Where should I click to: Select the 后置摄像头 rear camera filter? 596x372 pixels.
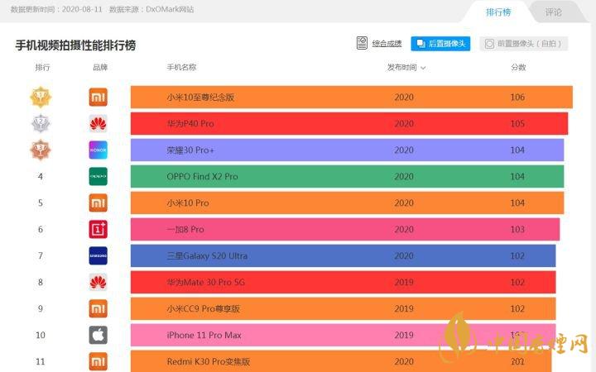click(440, 43)
